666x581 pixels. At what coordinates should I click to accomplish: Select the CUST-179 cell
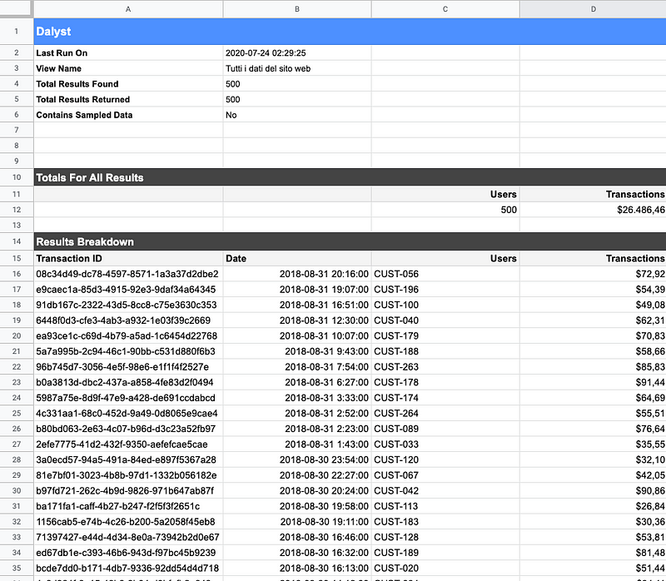[445, 336]
